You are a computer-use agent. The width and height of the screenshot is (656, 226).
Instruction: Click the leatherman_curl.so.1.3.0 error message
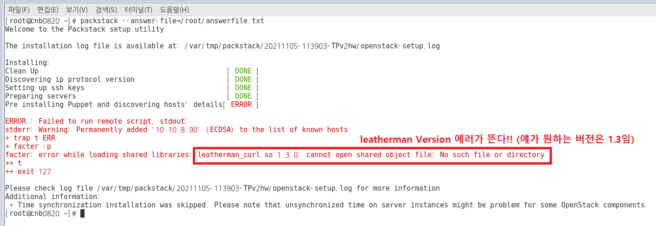[x=371, y=155]
